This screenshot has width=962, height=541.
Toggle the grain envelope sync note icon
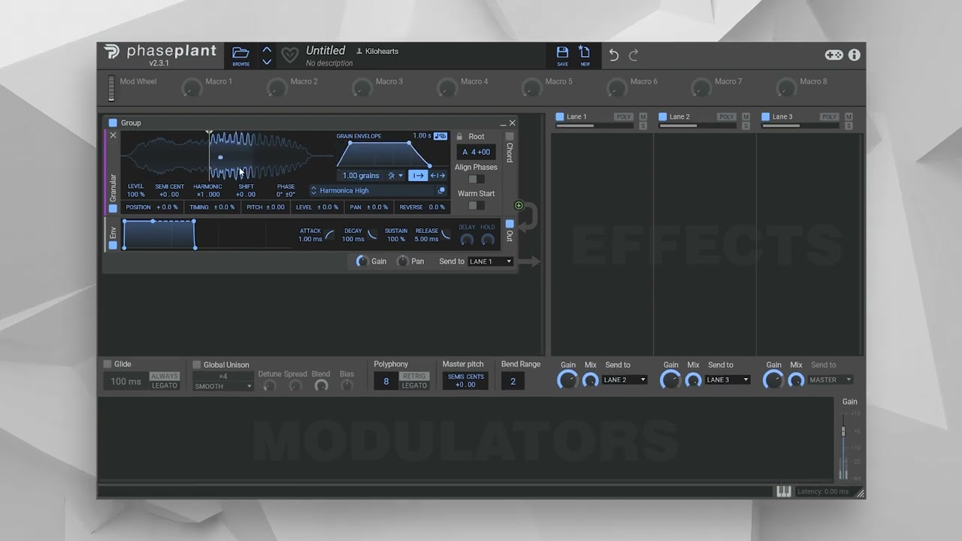440,136
